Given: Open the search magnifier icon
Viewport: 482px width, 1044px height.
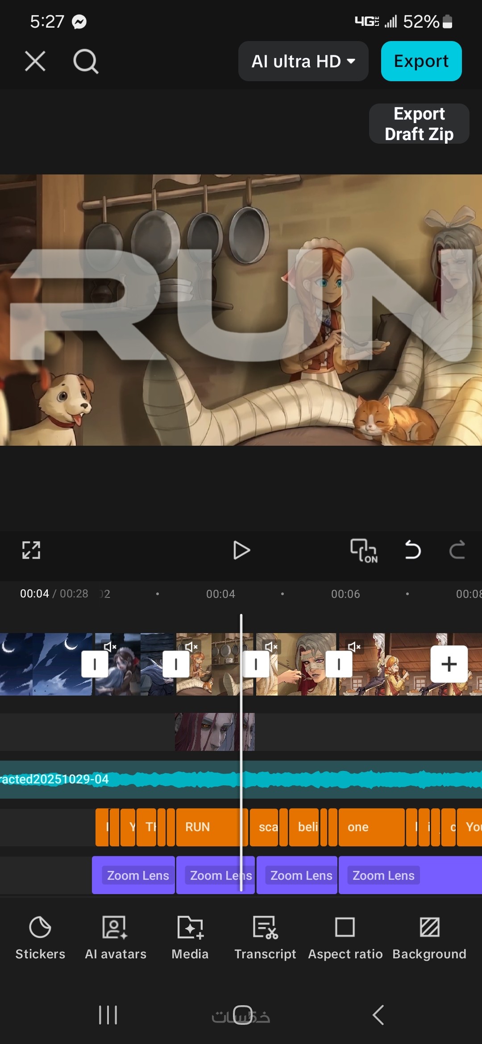Looking at the screenshot, I should pos(86,61).
